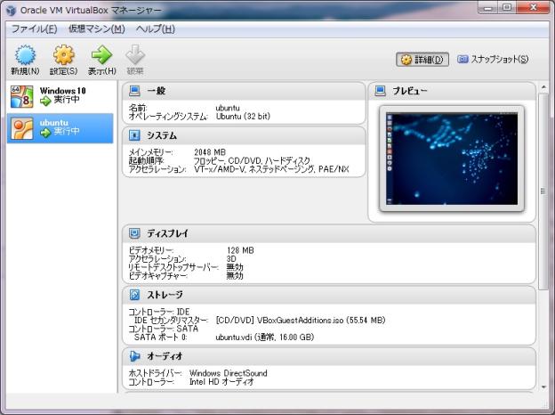The image size is (555, 415).
Task: Click the boot order value 'フロッピー, CD/DVD, ハードディスク'
Action: point(252,160)
